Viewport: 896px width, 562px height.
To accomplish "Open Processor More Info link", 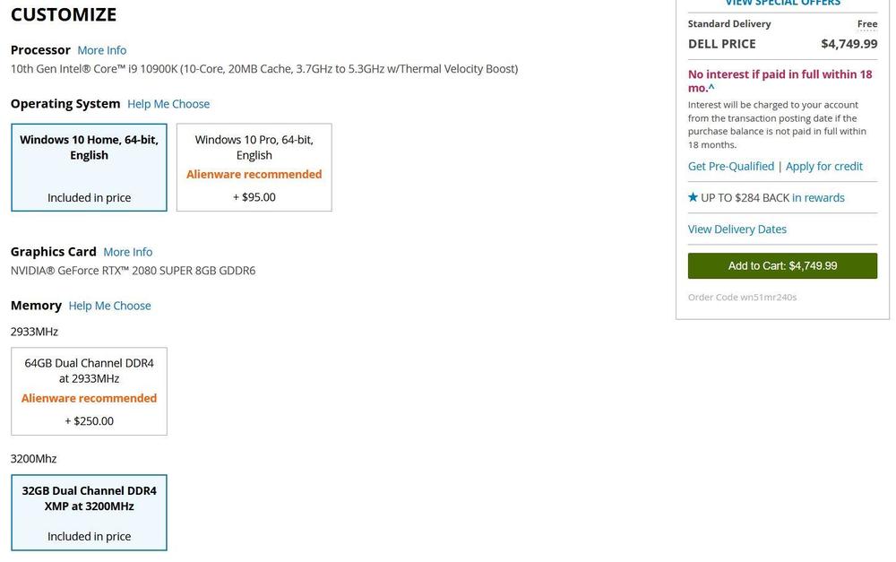I will (x=101, y=50).
